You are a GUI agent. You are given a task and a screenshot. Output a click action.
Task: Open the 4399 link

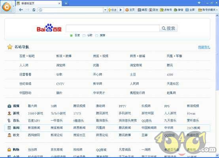[170, 75]
